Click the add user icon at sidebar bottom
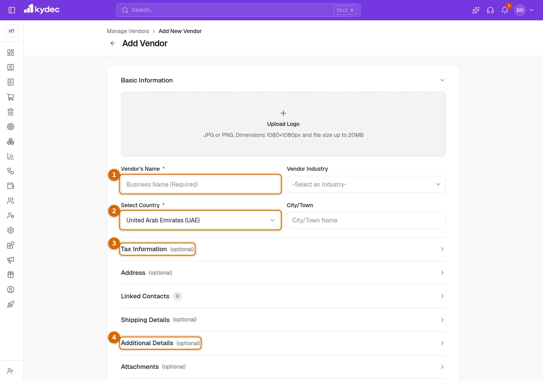 (10, 371)
